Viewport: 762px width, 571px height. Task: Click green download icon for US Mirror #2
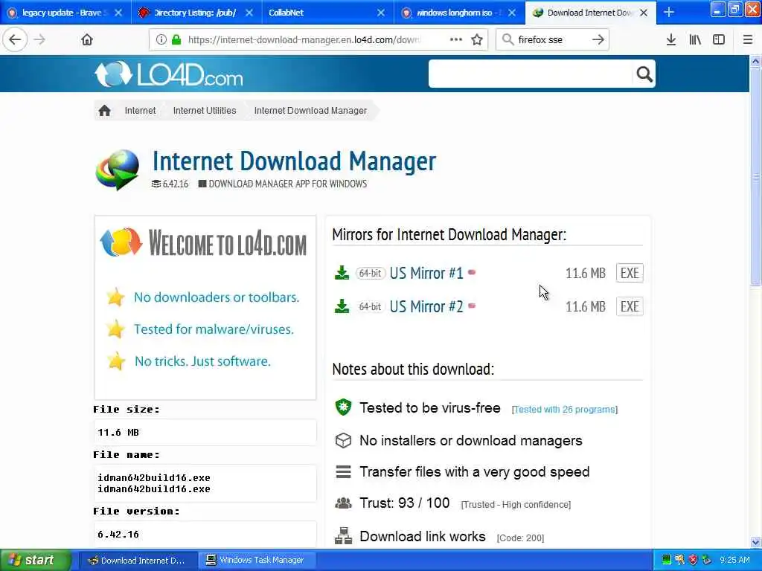(x=342, y=306)
